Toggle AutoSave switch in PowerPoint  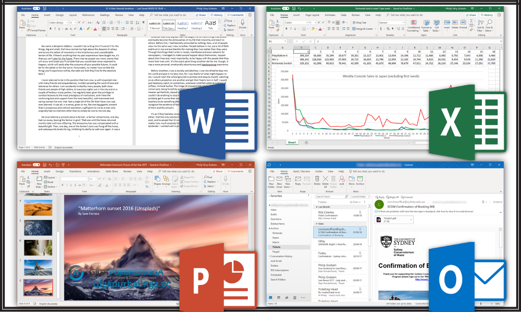coord(36,165)
